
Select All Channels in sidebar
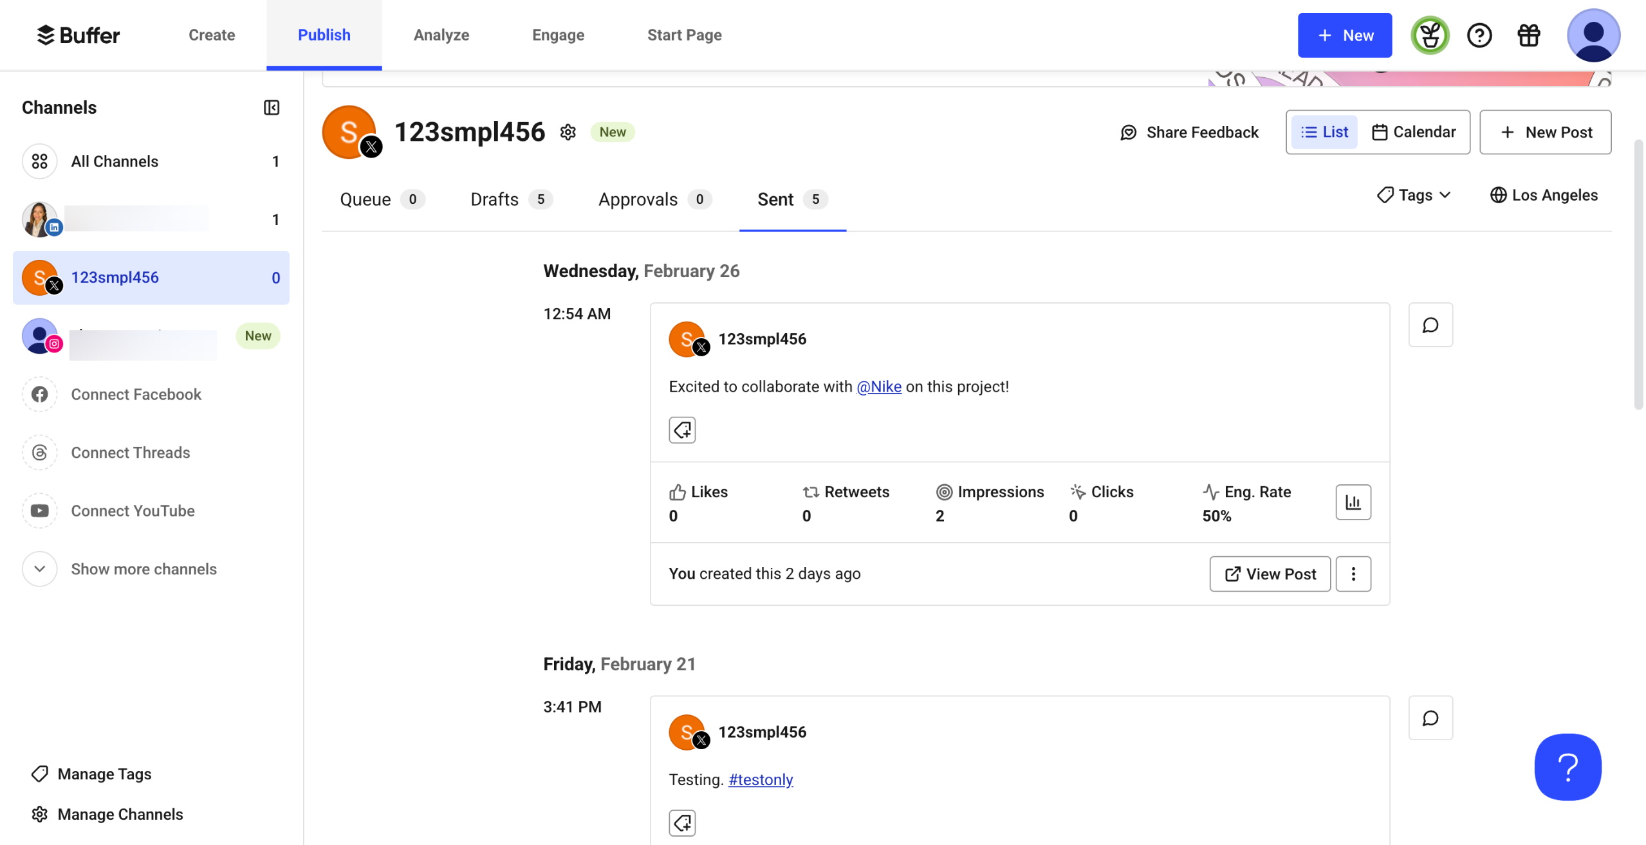click(x=115, y=161)
